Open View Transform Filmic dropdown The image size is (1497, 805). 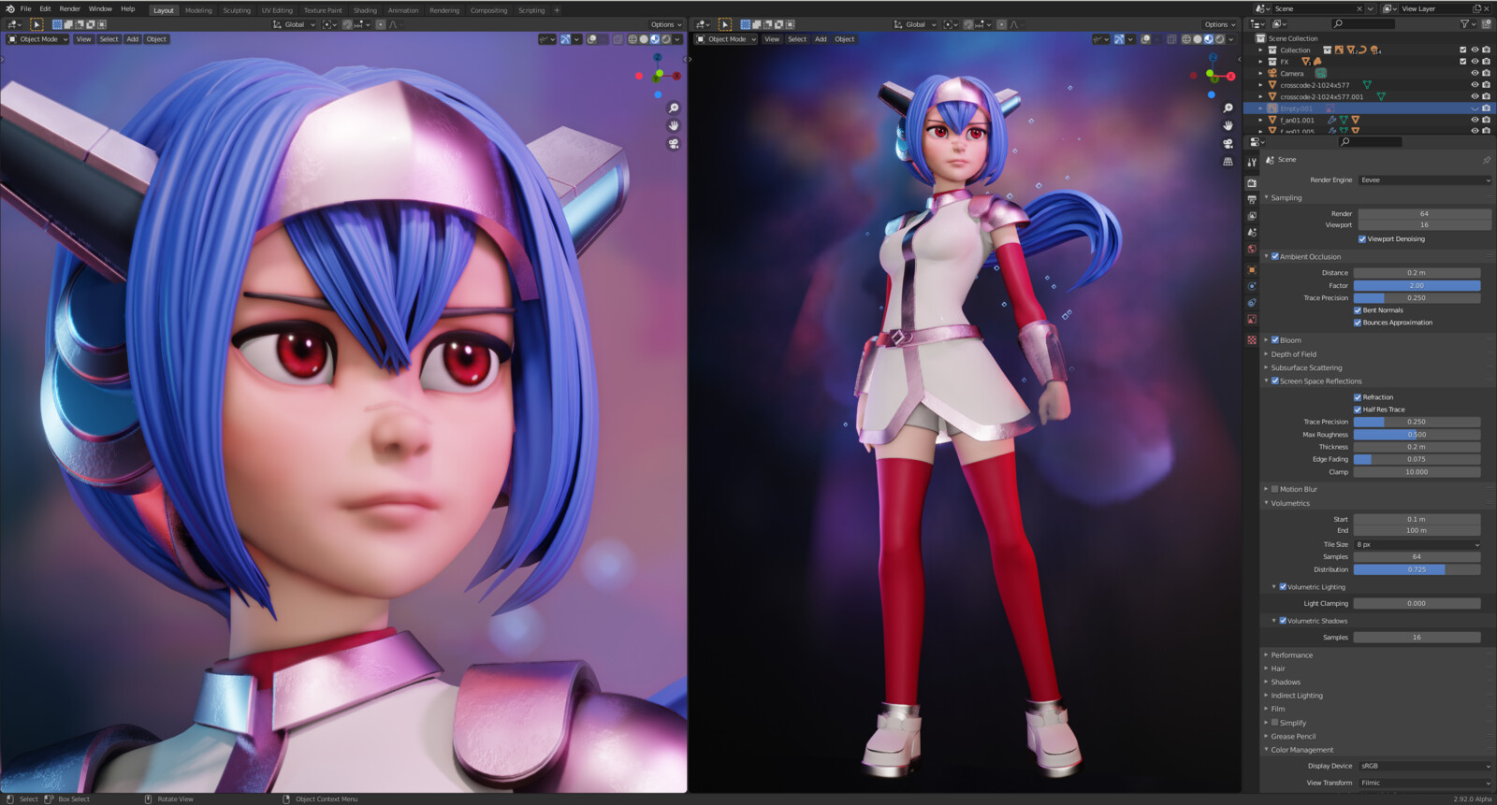(x=1425, y=783)
